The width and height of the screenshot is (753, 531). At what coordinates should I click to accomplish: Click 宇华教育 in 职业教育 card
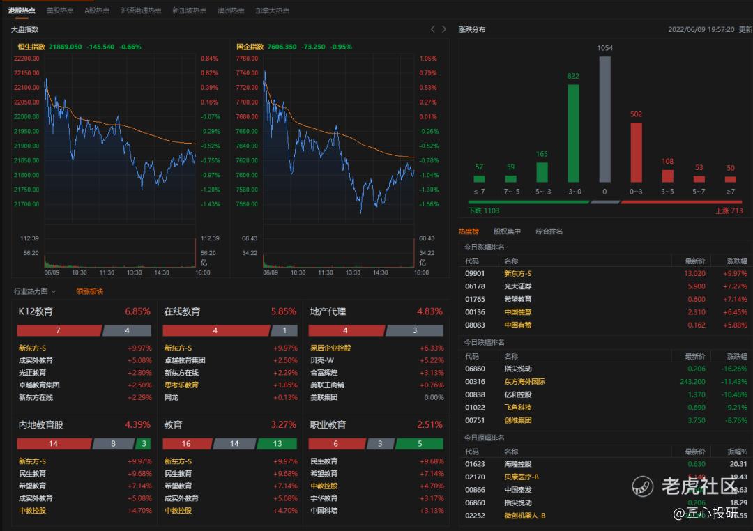click(x=324, y=498)
